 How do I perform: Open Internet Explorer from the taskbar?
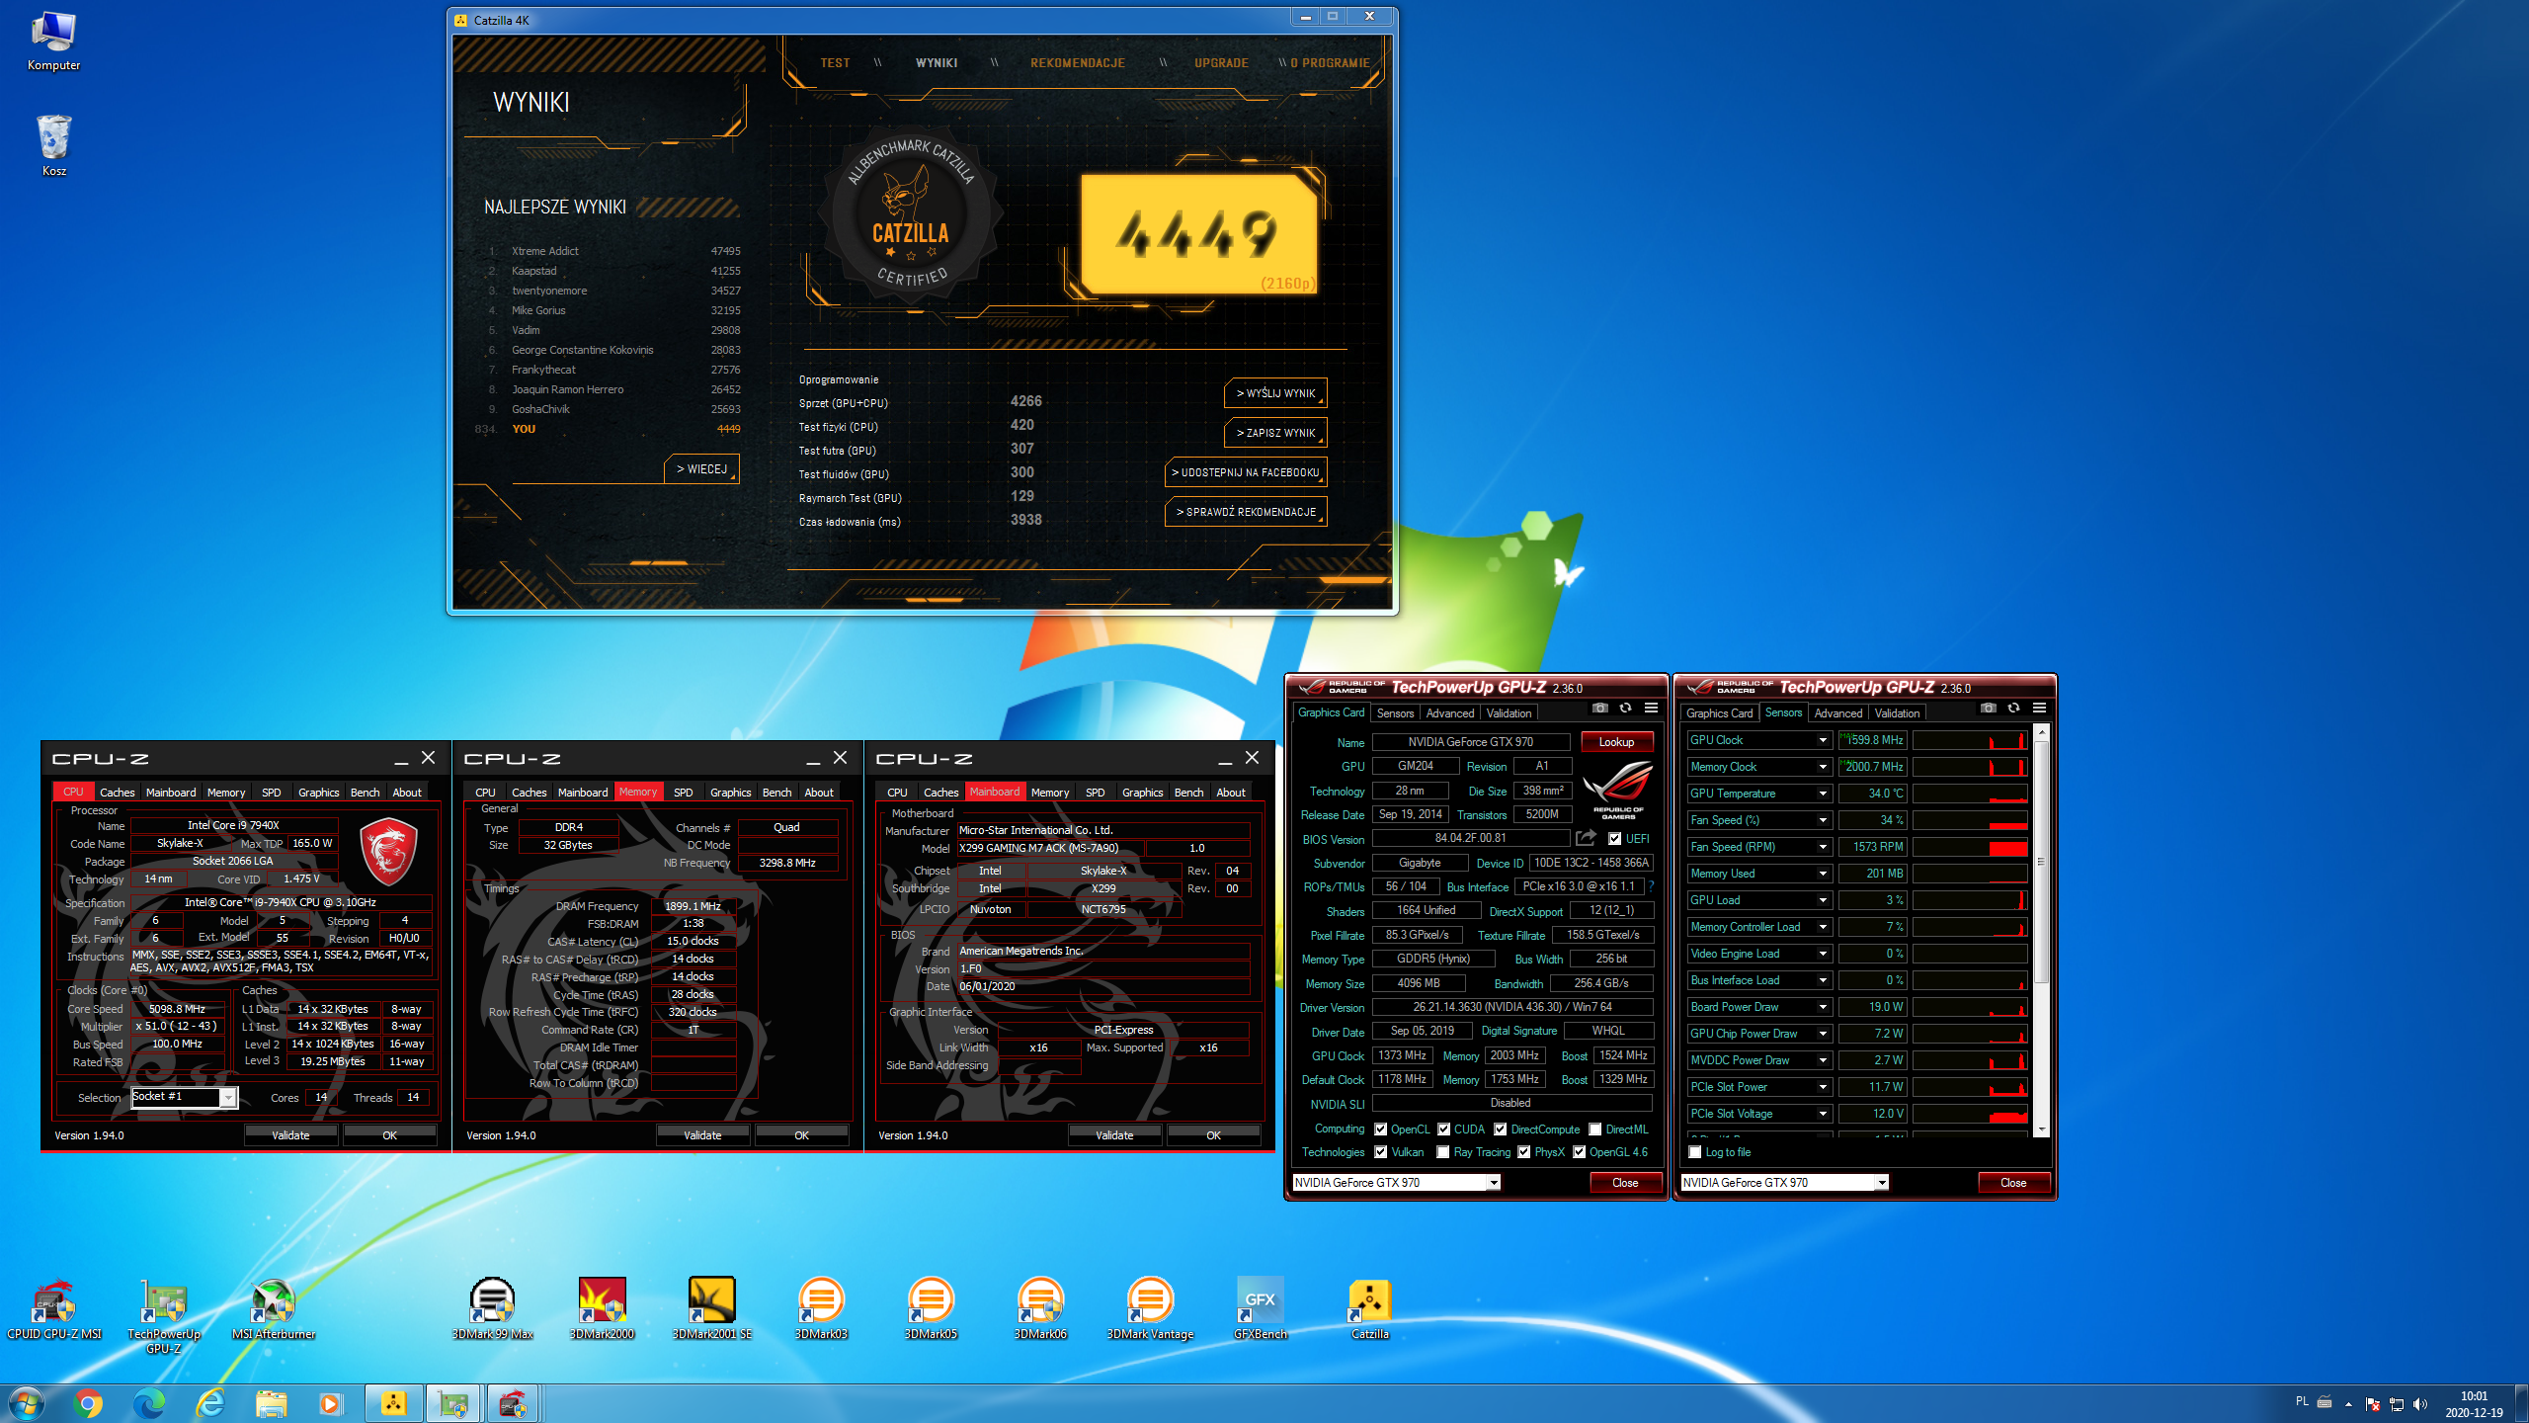(x=210, y=1403)
